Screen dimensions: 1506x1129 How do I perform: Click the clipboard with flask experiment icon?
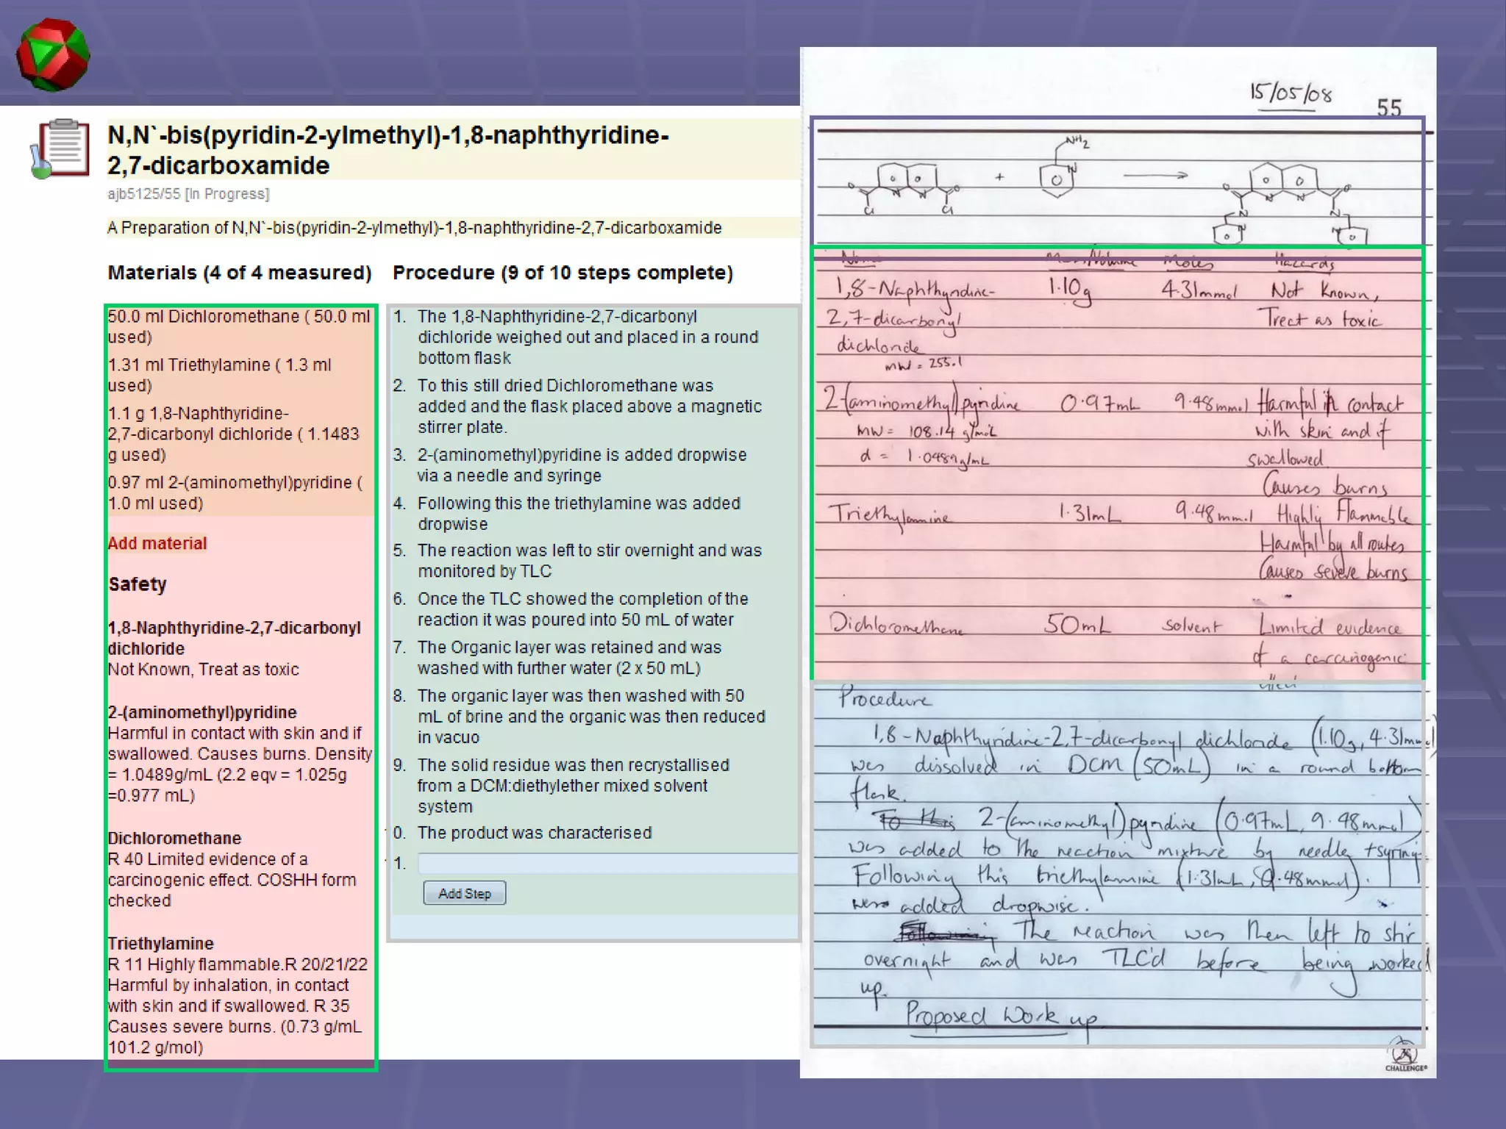pos(60,149)
